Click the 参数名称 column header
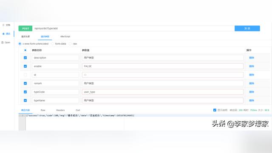Image resolution: width=272 pixels, height=153 pixels. click(x=37, y=50)
